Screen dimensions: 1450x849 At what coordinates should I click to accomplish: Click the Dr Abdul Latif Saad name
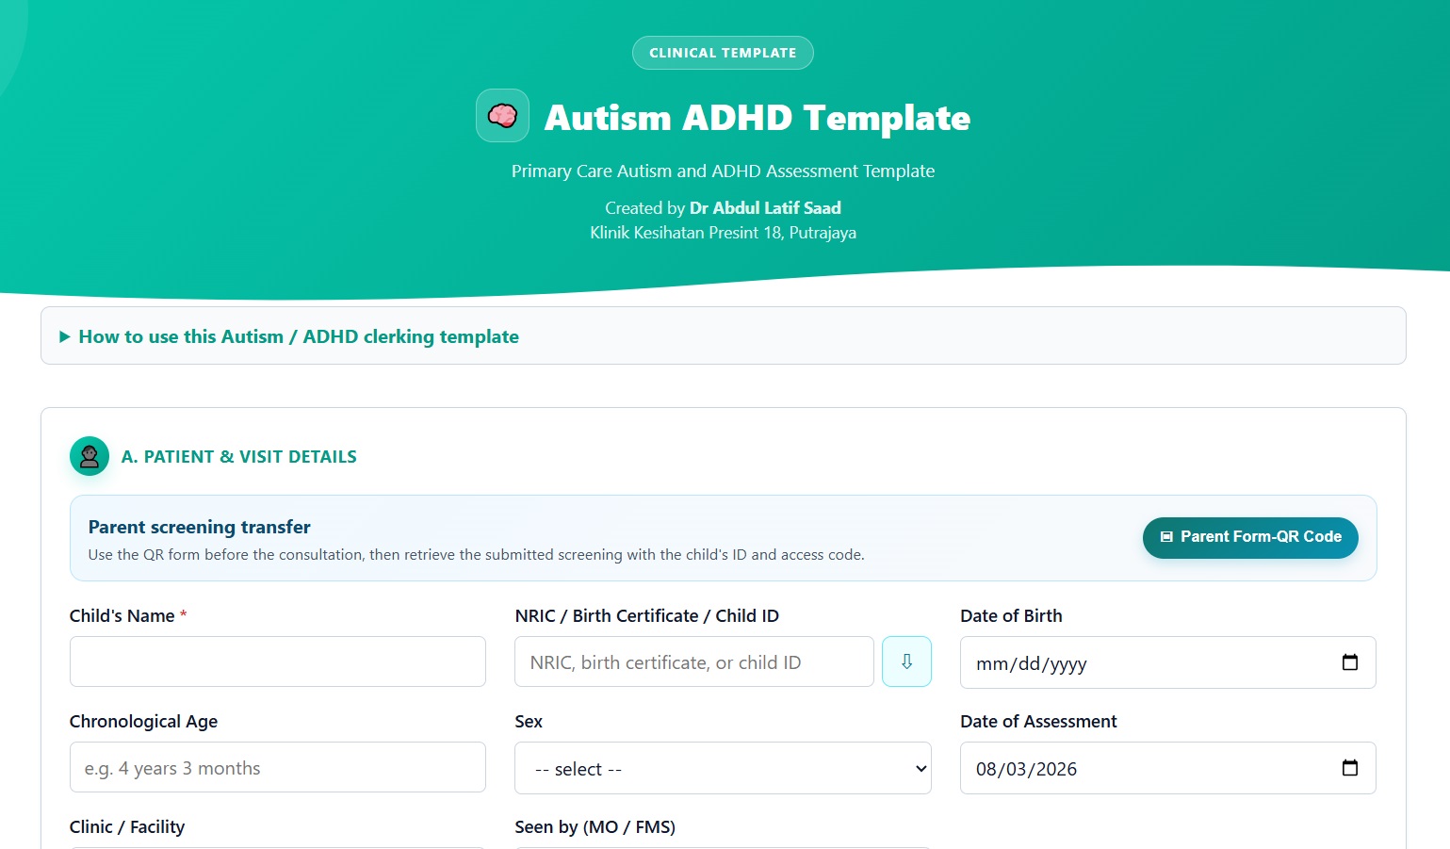pos(765,208)
